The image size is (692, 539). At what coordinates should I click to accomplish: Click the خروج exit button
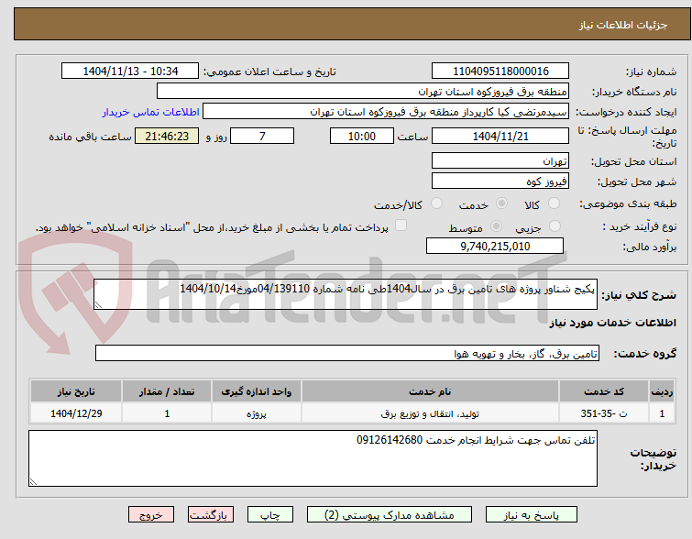pos(151,515)
